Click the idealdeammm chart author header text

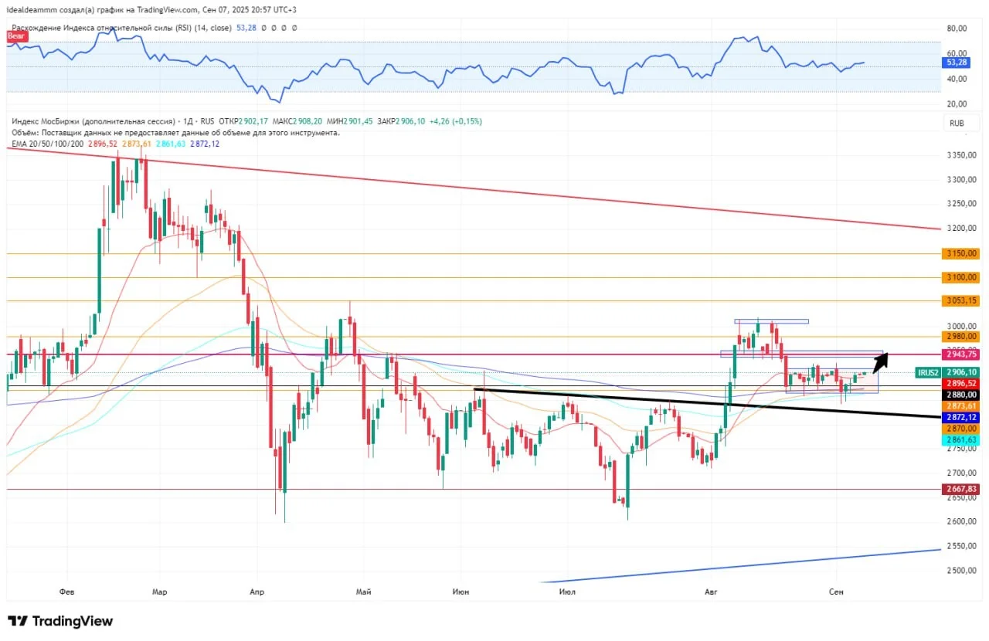pyautogui.click(x=151, y=10)
